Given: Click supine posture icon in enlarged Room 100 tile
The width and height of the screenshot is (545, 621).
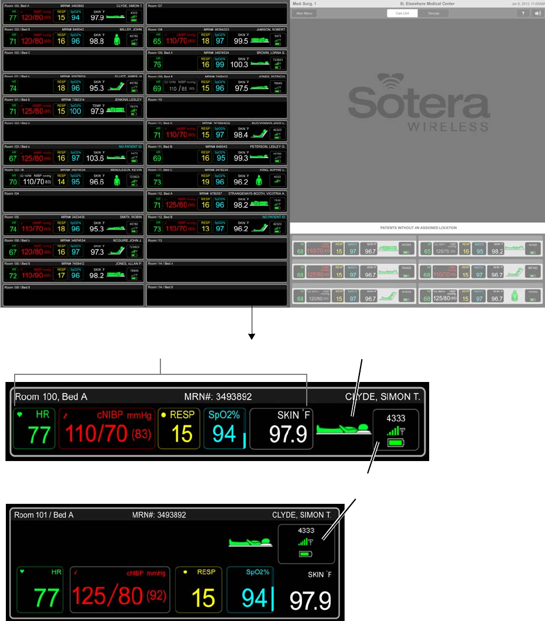Looking at the screenshot, I should tap(343, 429).
